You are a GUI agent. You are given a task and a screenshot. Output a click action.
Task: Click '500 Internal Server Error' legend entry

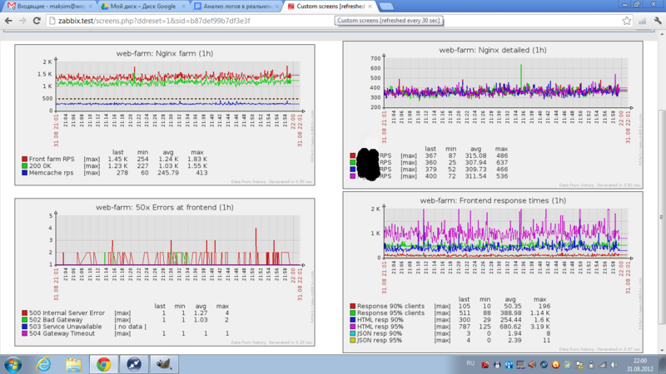pyautogui.click(x=67, y=313)
